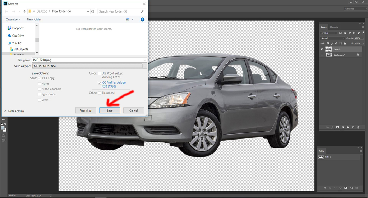Open Normal blend mode dropdown

tap(332, 38)
